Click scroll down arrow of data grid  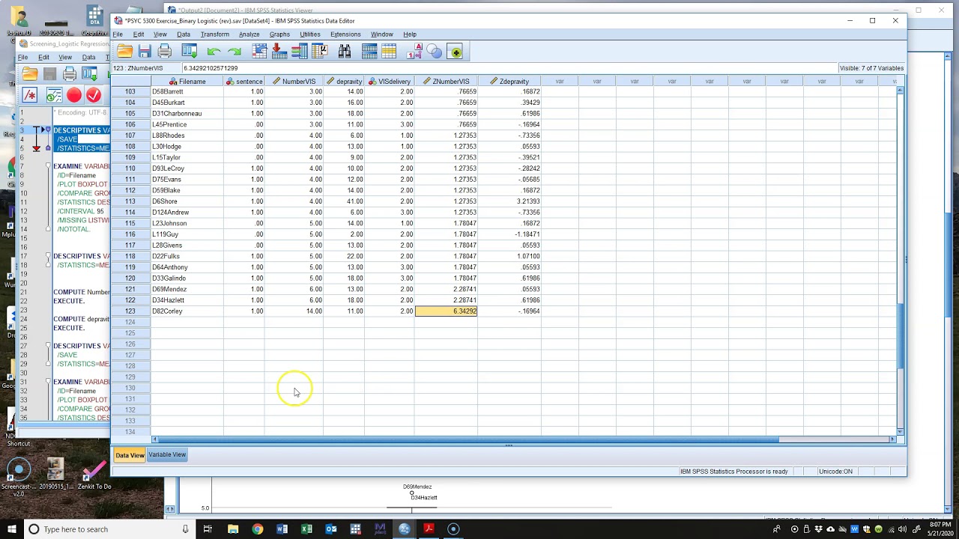[x=901, y=430]
